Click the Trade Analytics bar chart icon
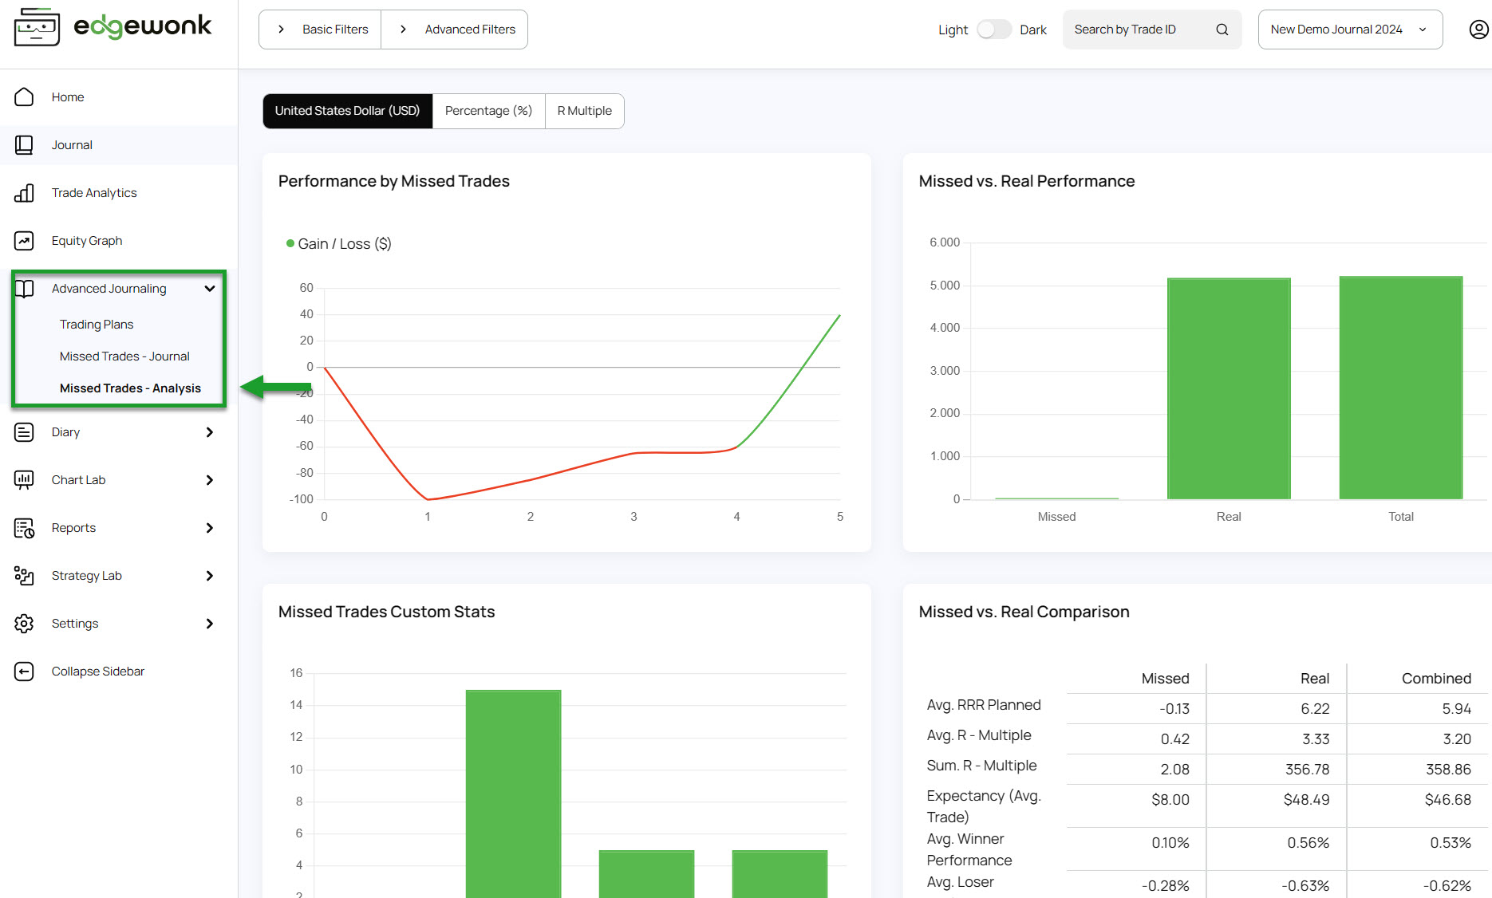1492x898 pixels. 24,193
